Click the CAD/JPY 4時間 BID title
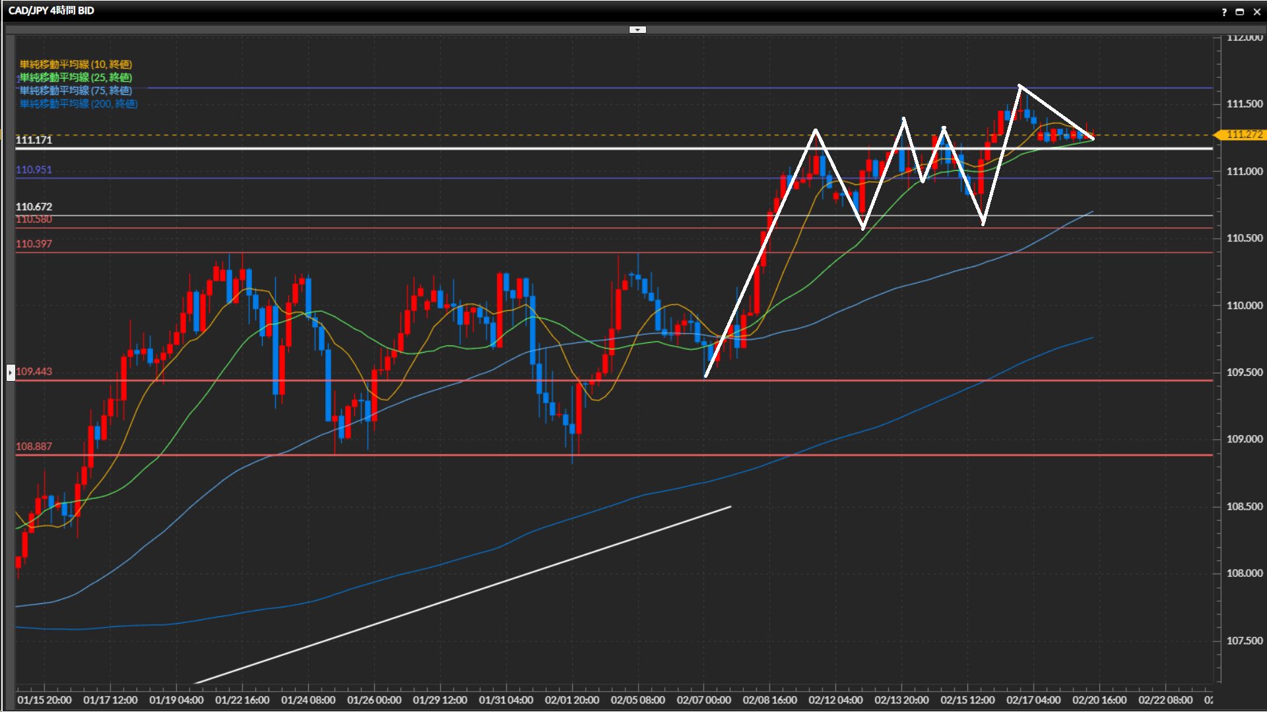The width and height of the screenshot is (1267, 712). [51, 11]
